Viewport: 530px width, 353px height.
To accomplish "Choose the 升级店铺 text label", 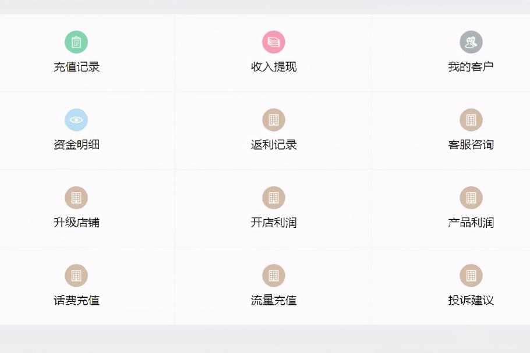I will (x=76, y=222).
